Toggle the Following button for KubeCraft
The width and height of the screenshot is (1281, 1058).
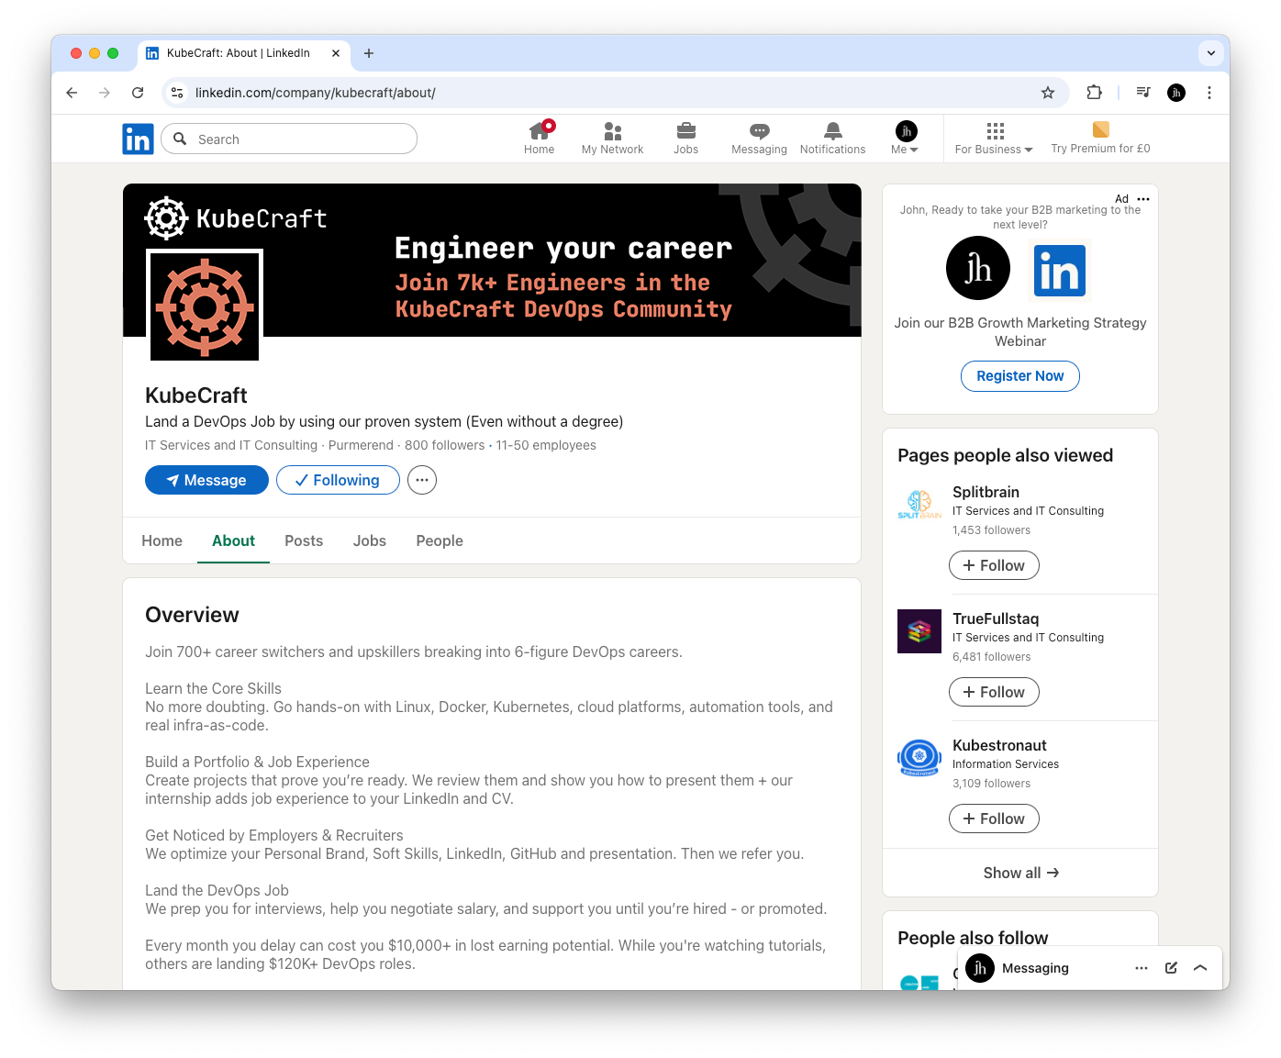coord(338,480)
